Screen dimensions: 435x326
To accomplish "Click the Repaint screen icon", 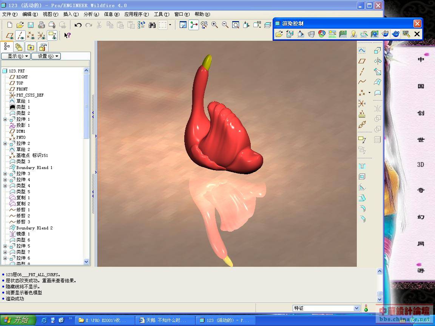I will tap(183, 25).
